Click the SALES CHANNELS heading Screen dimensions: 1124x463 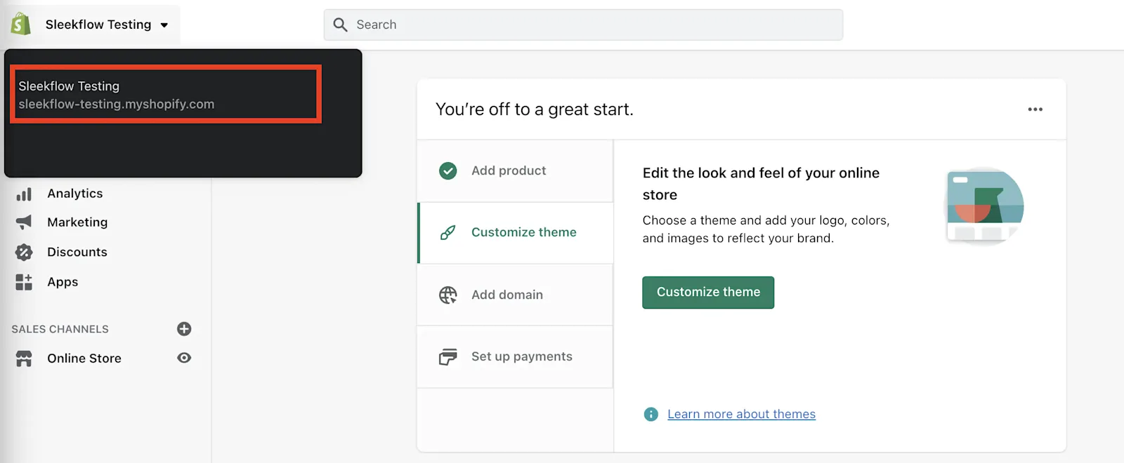click(60, 329)
